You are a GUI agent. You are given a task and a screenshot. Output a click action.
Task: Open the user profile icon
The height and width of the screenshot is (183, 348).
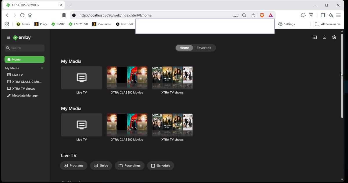tap(325, 37)
